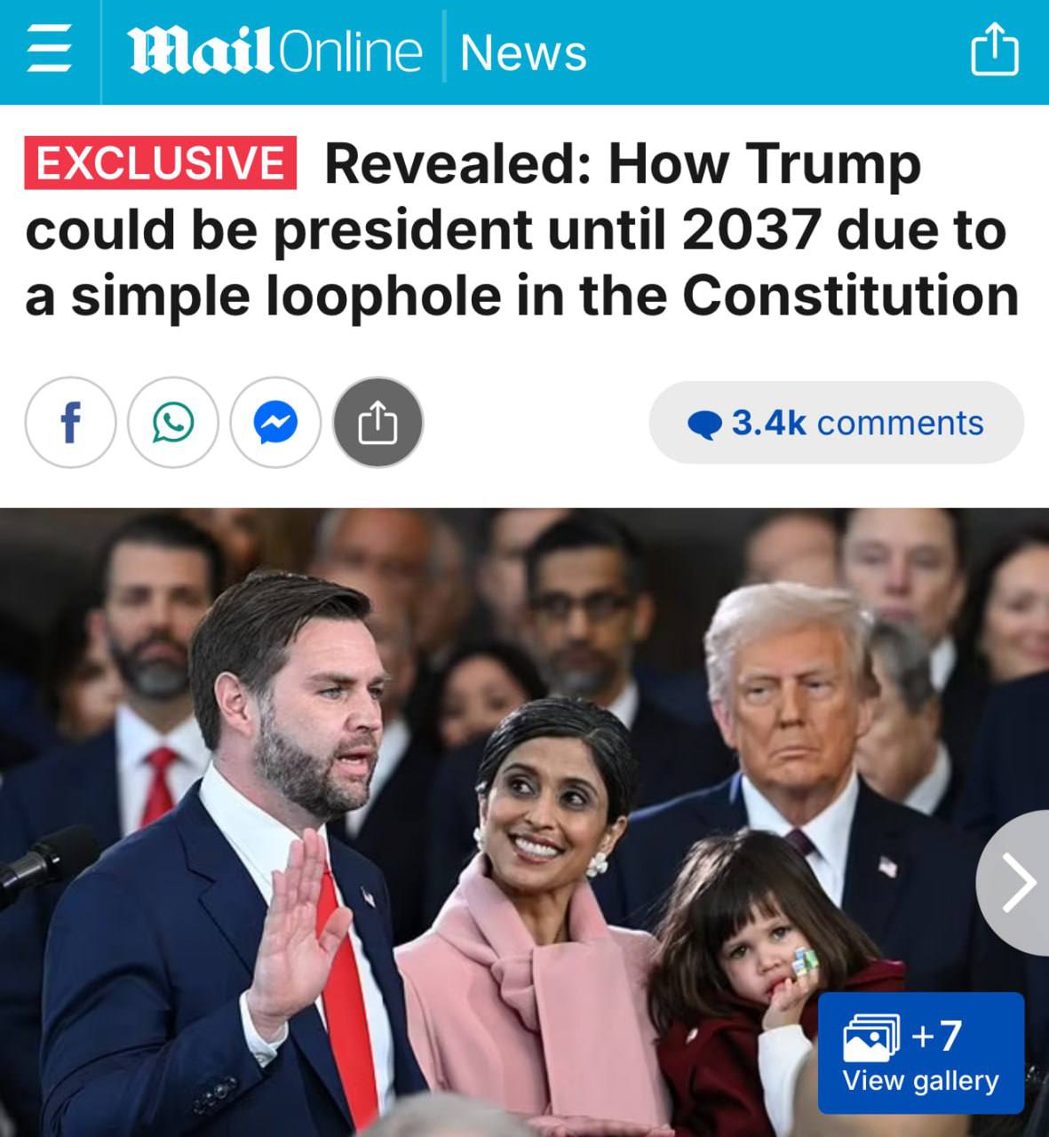1049x1137 pixels.
Task: Open the 3.4k comments section
Action: coord(836,423)
